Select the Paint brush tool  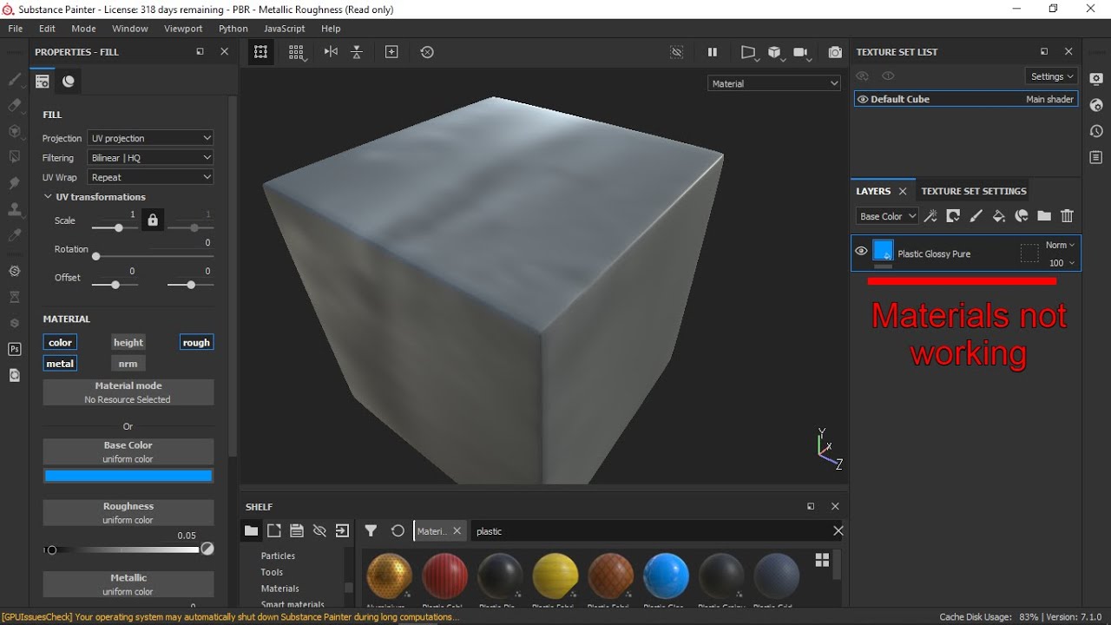click(x=14, y=79)
